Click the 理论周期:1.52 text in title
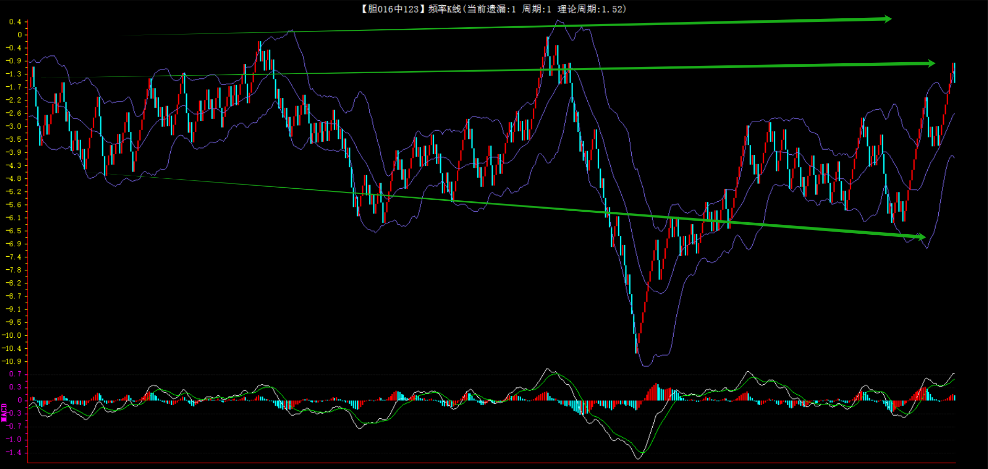The width and height of the screenshot is (988, 469). click(591, 9)
